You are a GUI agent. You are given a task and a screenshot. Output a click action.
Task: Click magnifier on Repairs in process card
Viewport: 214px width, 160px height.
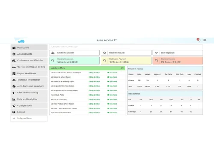click(53, 61)
